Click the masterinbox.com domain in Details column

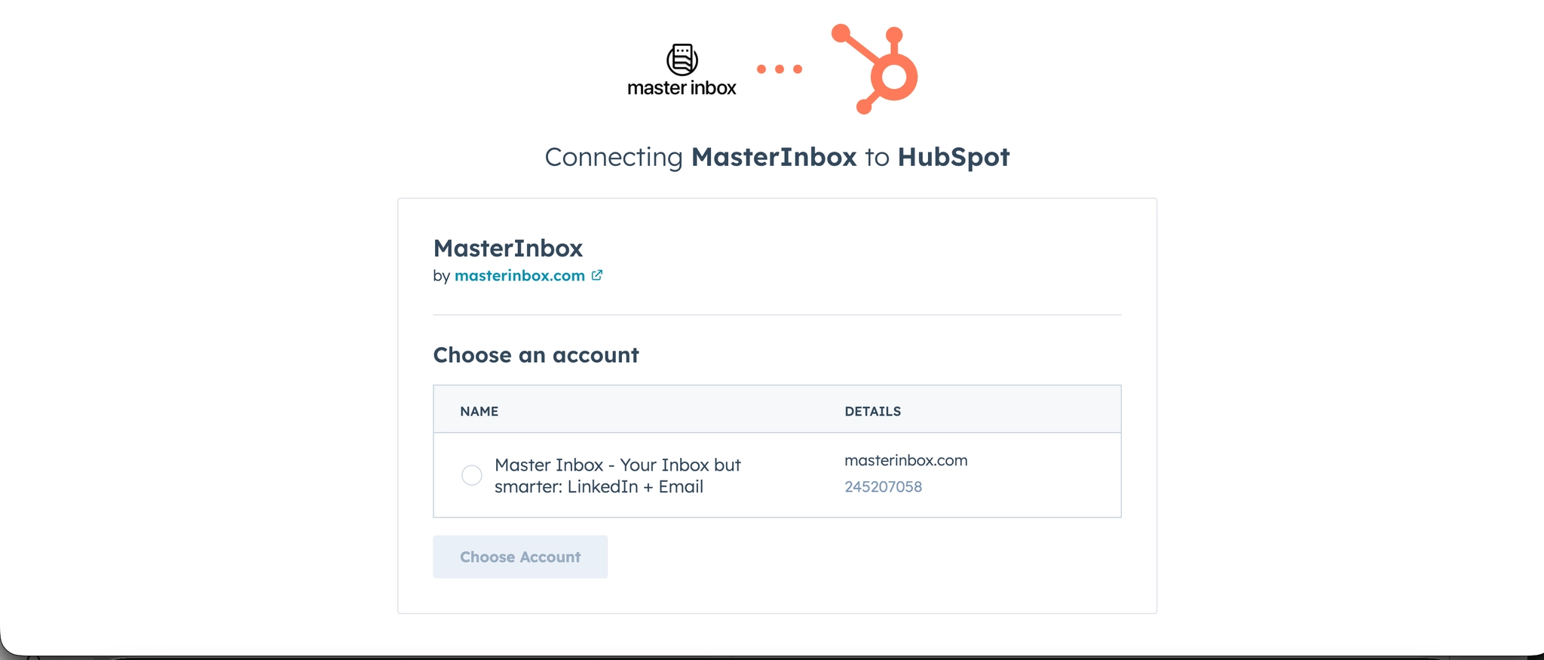[x=905, y=460]
